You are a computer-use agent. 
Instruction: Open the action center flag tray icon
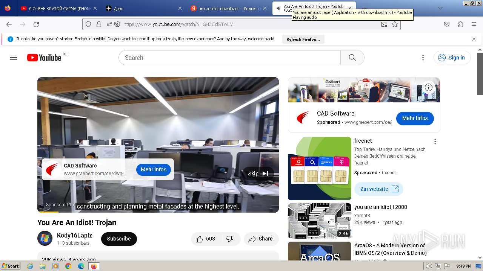coord(446,266)
